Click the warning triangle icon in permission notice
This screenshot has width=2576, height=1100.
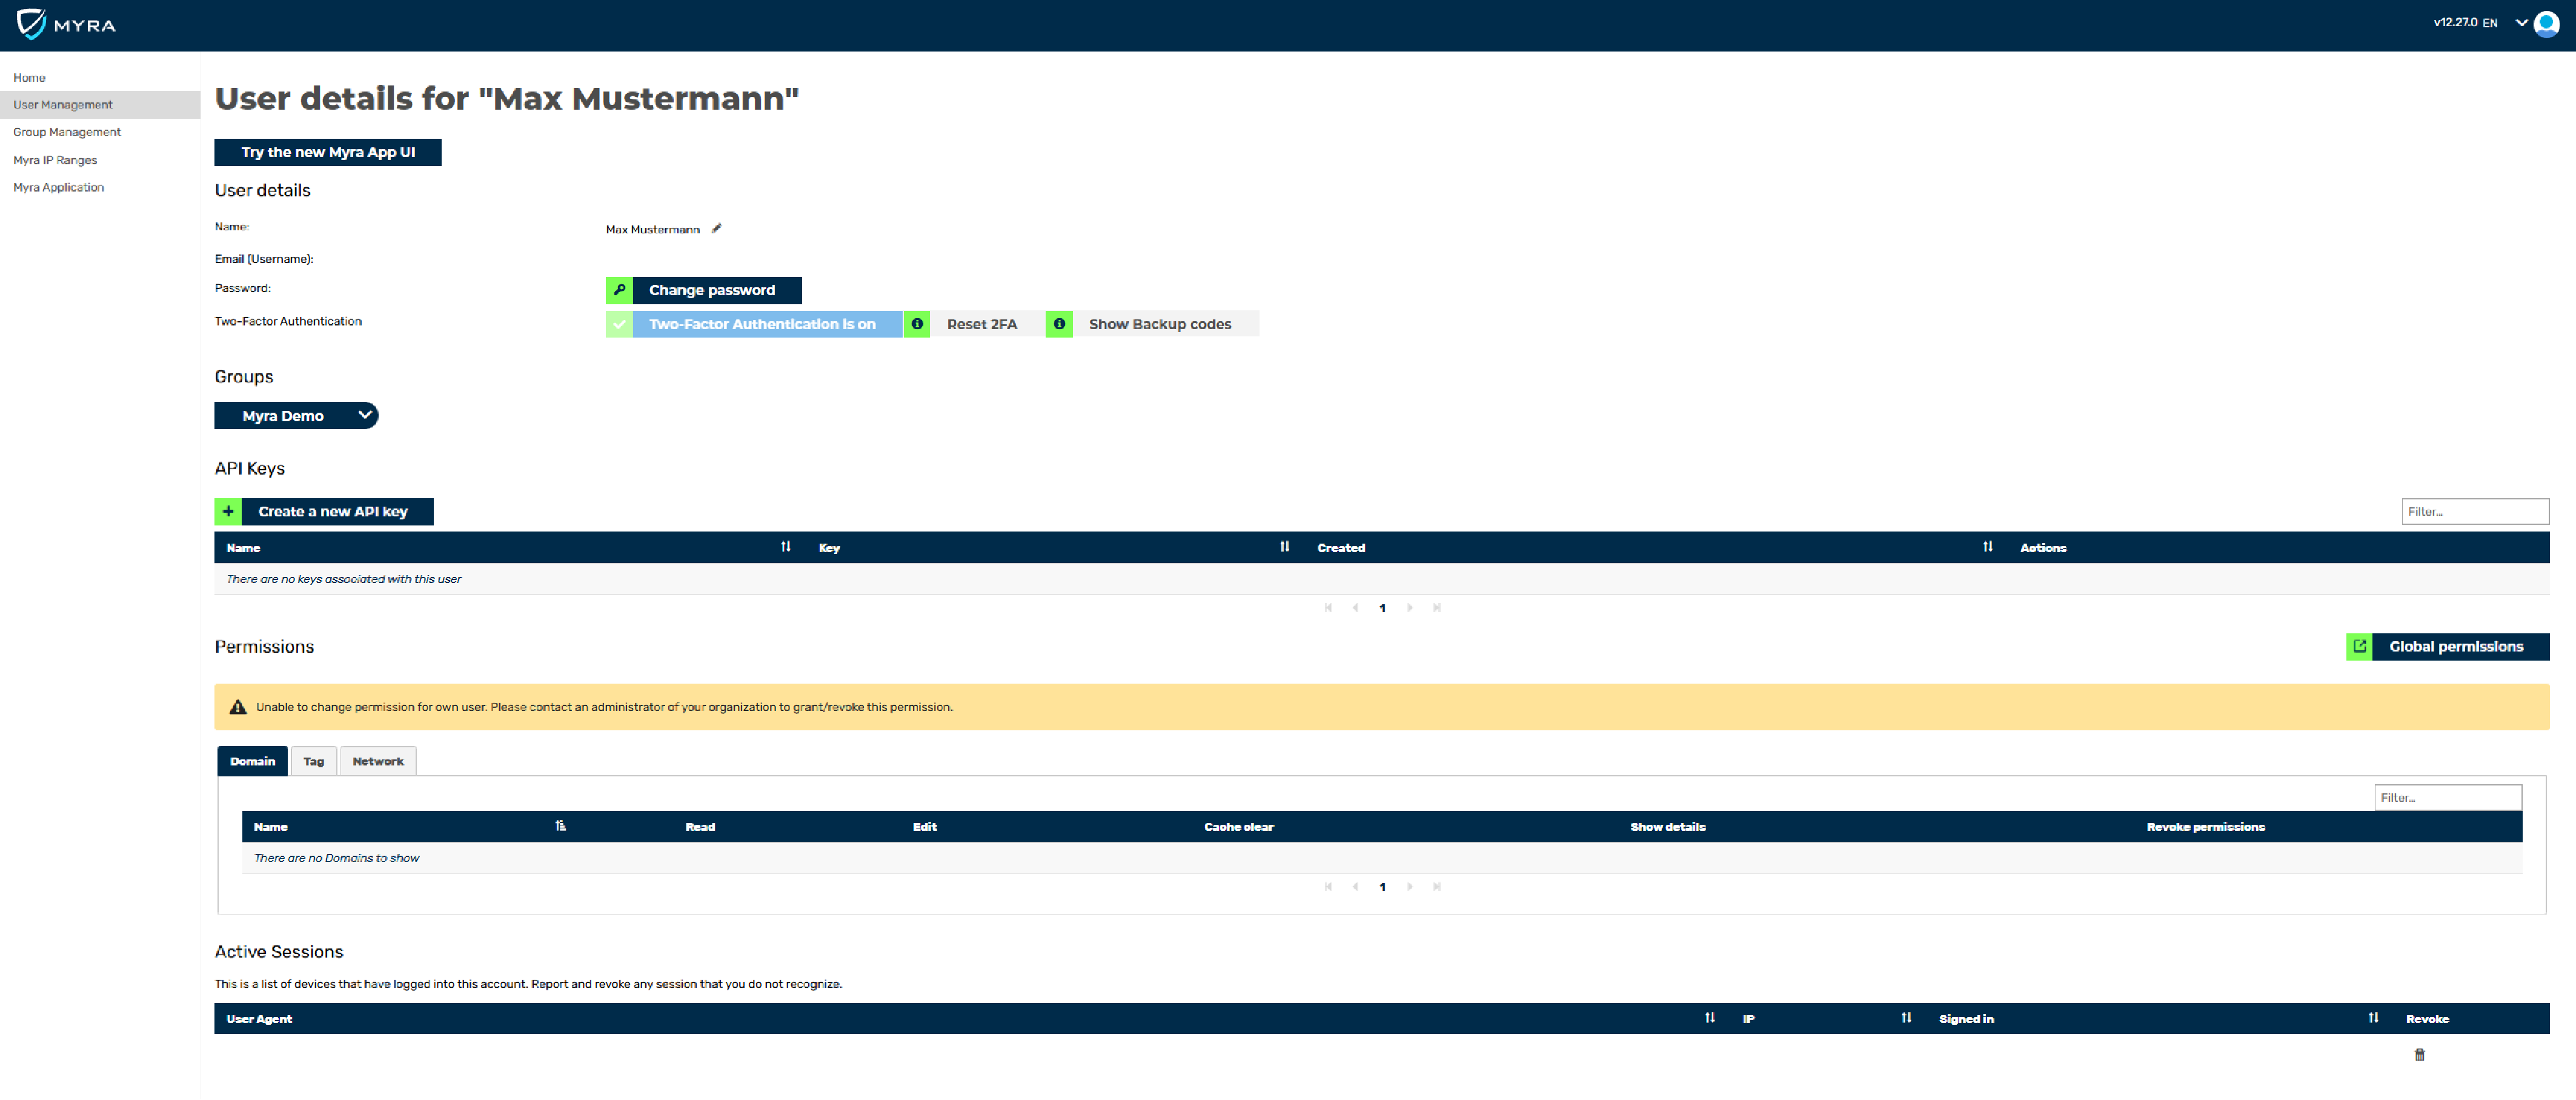238,707
